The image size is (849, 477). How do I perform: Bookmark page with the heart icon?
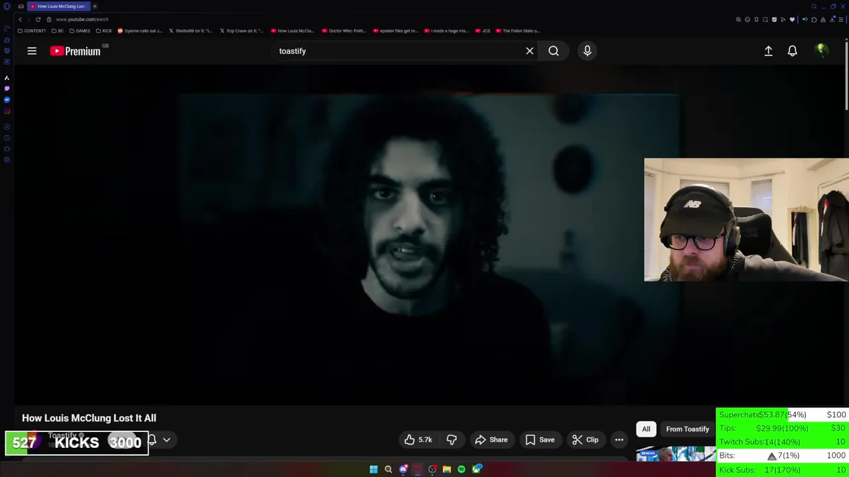[x=792, y=19]
